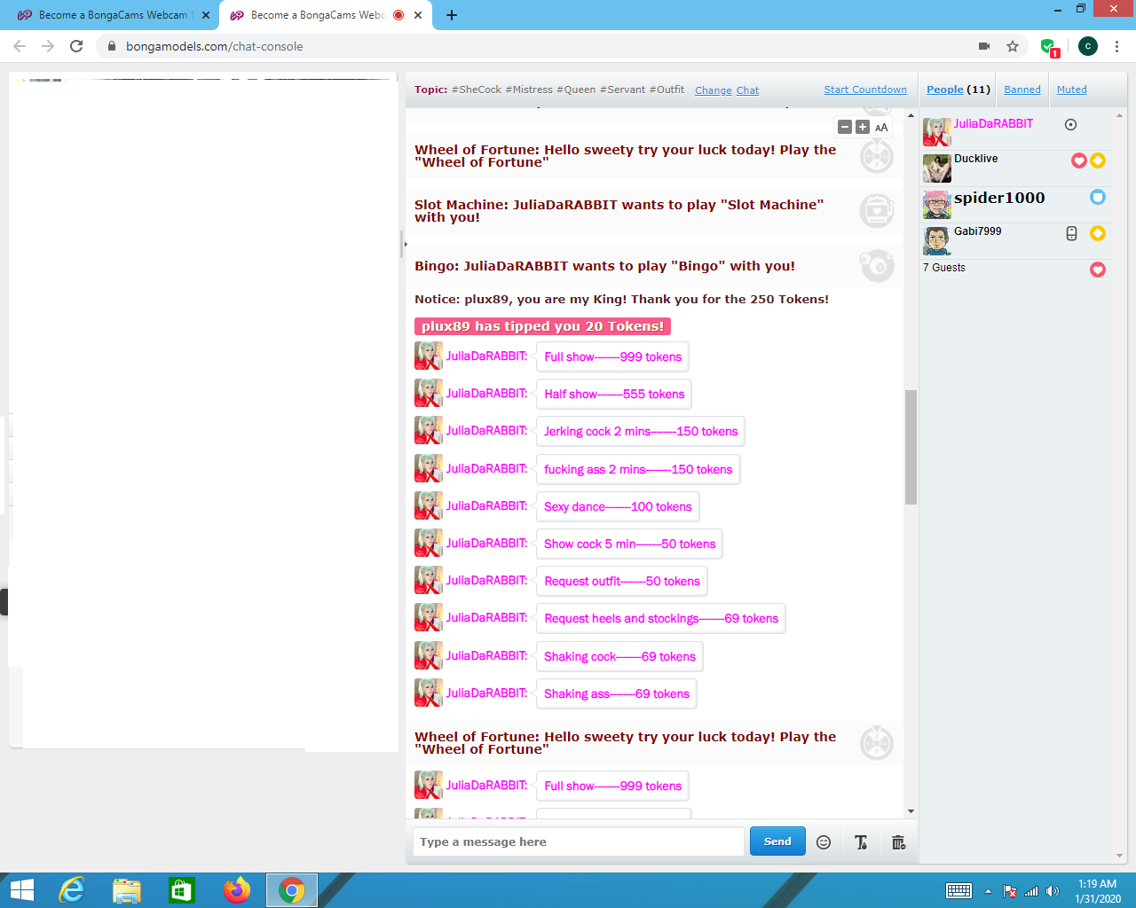
Task: Open Chrome's three-dot menu
Action: (1116, 46)
